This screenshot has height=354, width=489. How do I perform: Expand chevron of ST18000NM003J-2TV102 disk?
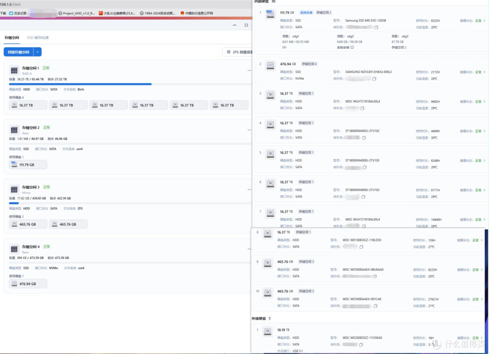[484, 131]
